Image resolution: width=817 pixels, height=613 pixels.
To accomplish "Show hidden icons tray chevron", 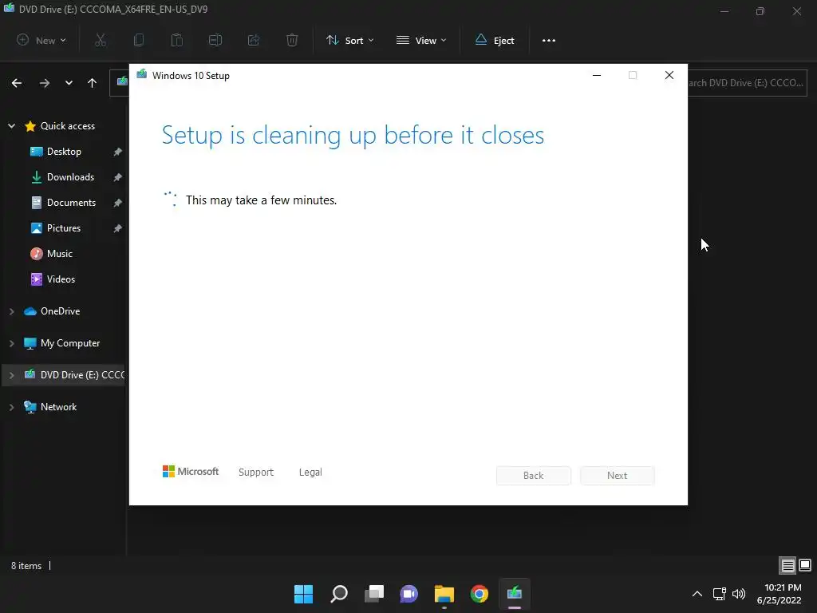I will (x=697, y=594).
